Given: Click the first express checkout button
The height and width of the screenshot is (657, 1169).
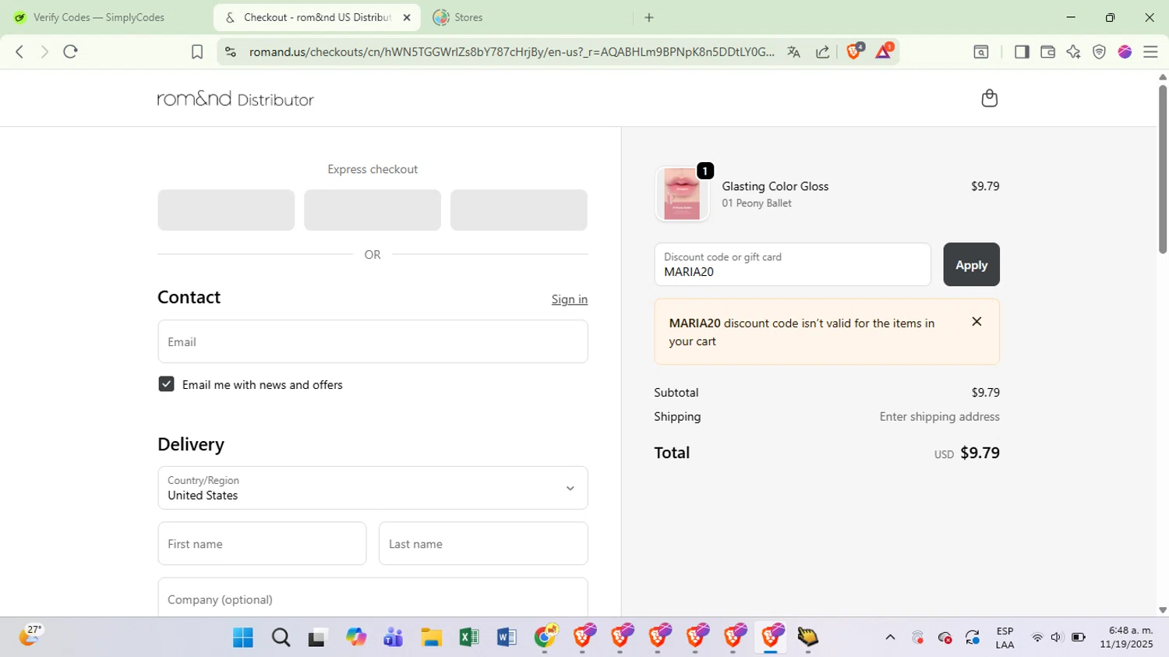Looking at the screenshot, I should pyautogui.click(x=226, y=210).
